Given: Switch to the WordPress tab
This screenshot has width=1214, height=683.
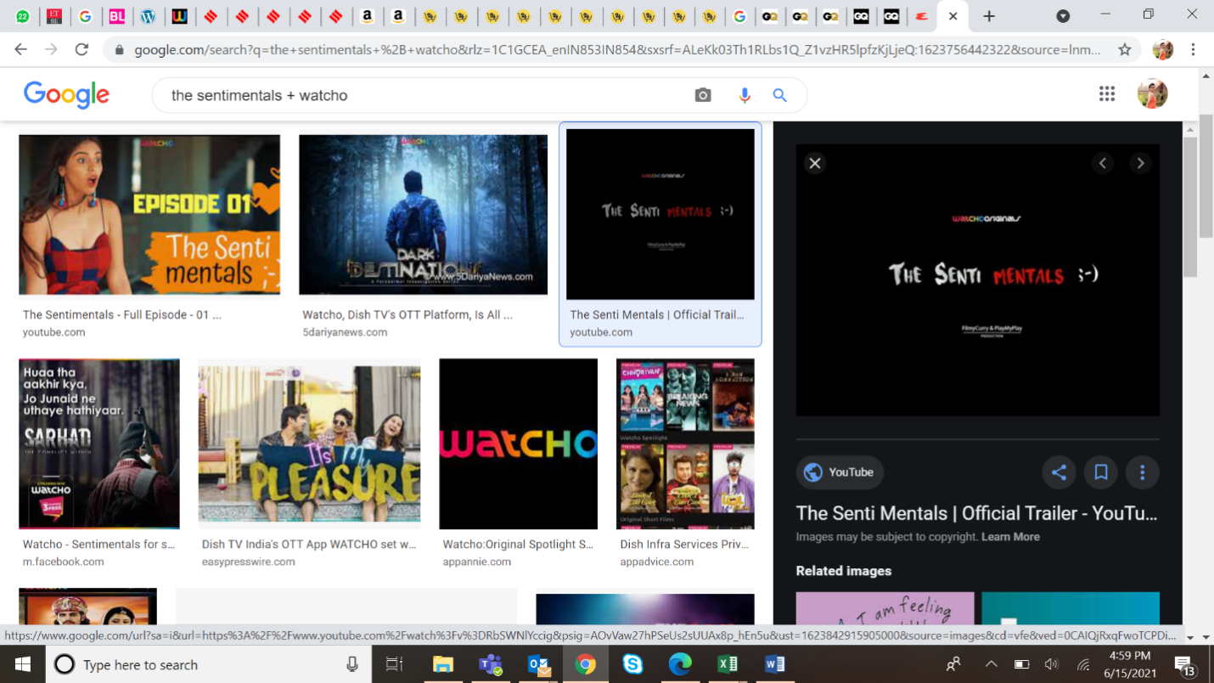Looking at the screenshot, I should (x=148, y=16).
